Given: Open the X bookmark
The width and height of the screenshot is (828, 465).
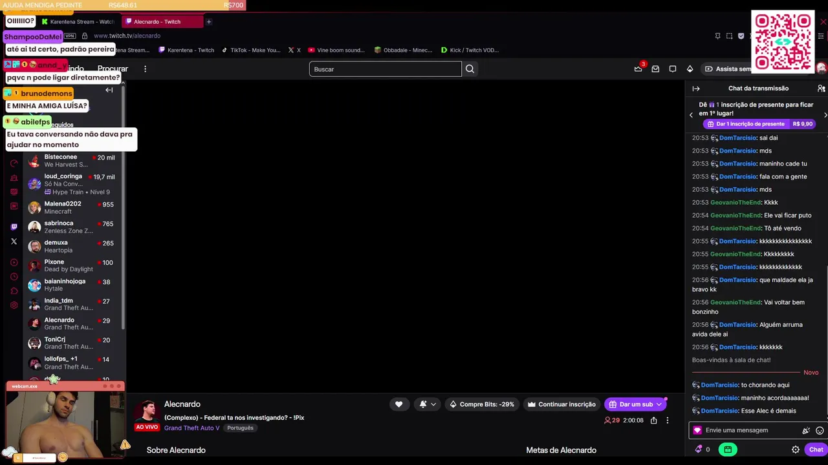Looking at the screenshot, I should [294, 50].
